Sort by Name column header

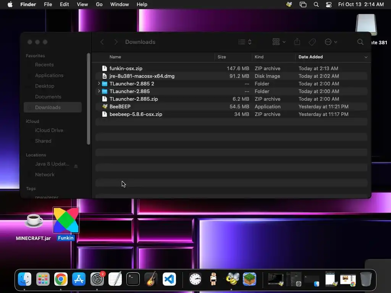click(115, 57)
